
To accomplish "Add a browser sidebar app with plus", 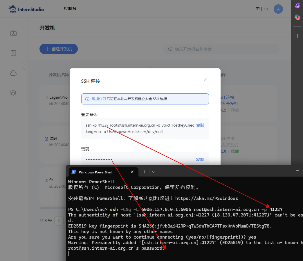I will (x=297, y=36).
